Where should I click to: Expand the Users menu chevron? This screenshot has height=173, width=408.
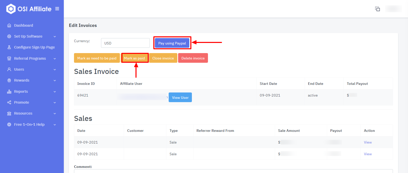[x=55, y=70]
